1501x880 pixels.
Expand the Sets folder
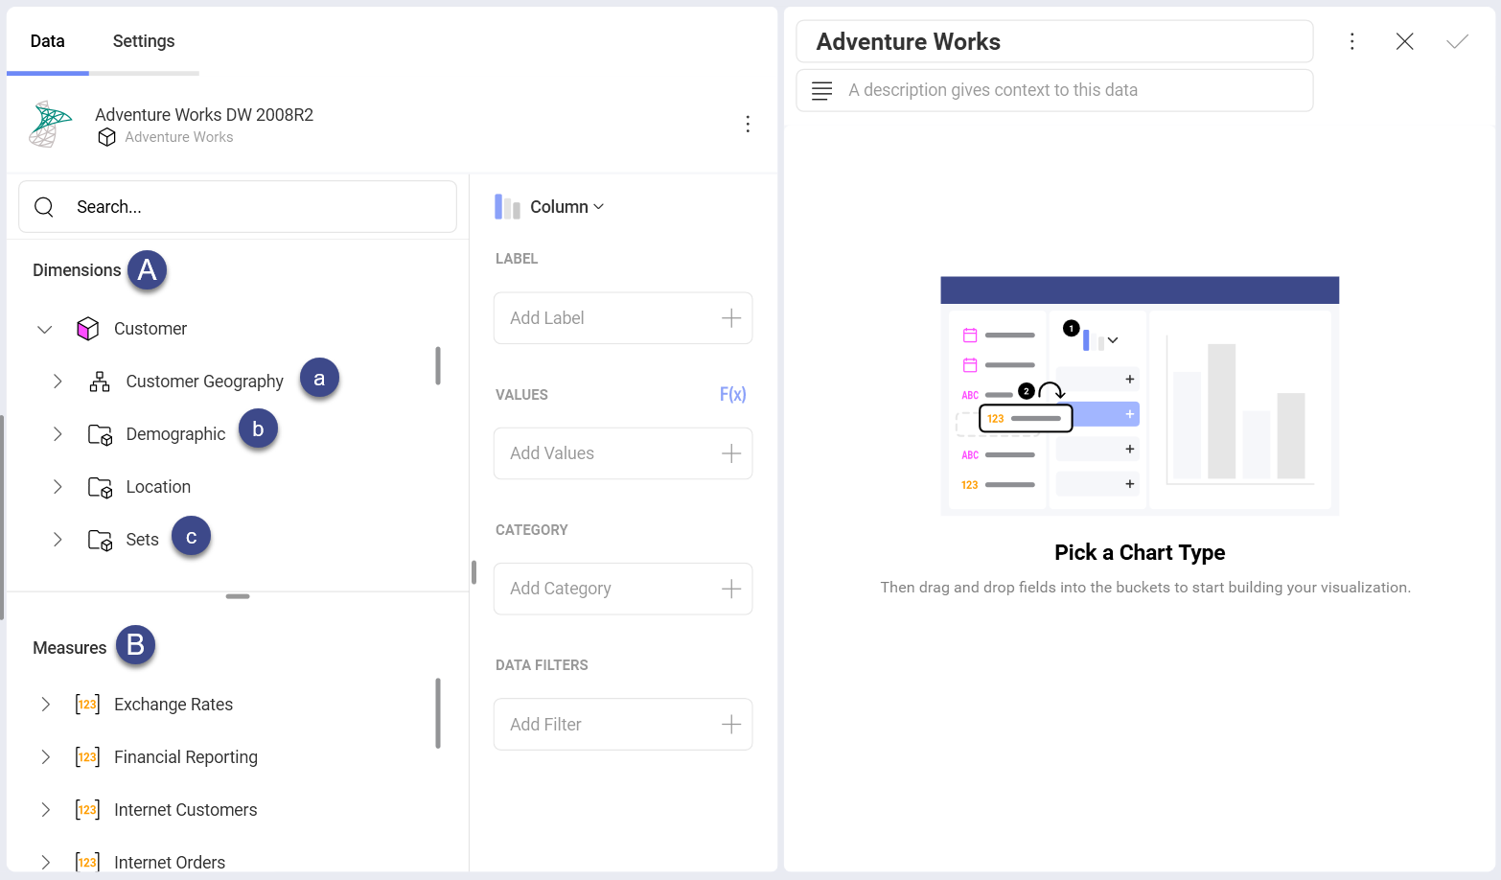point(58,540)
